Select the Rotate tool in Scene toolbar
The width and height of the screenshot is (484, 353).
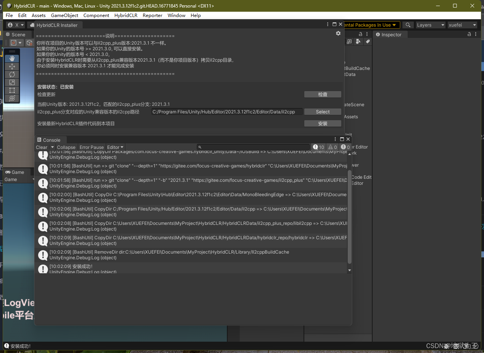pos(12,74)
